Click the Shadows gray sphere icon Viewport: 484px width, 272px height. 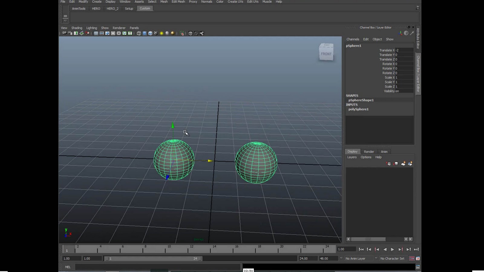point(167,33)
